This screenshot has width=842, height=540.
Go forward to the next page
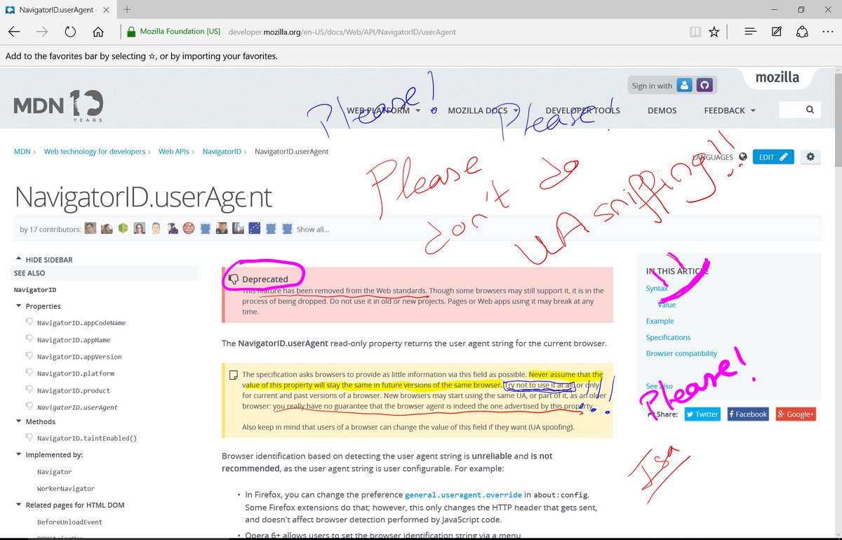42,32
